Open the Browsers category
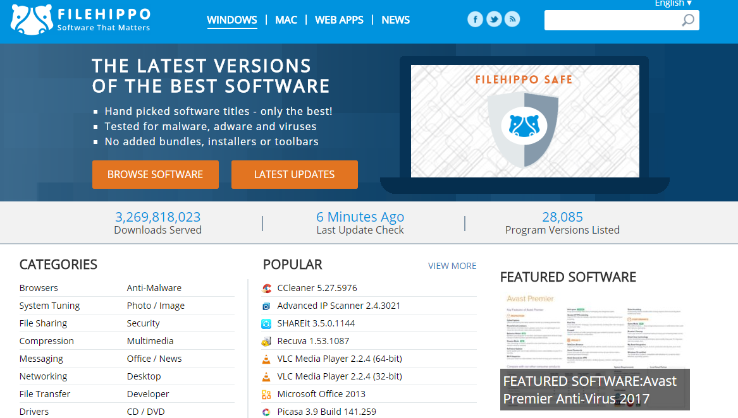Viewport: 738px width, 418px height. point(38,288)
